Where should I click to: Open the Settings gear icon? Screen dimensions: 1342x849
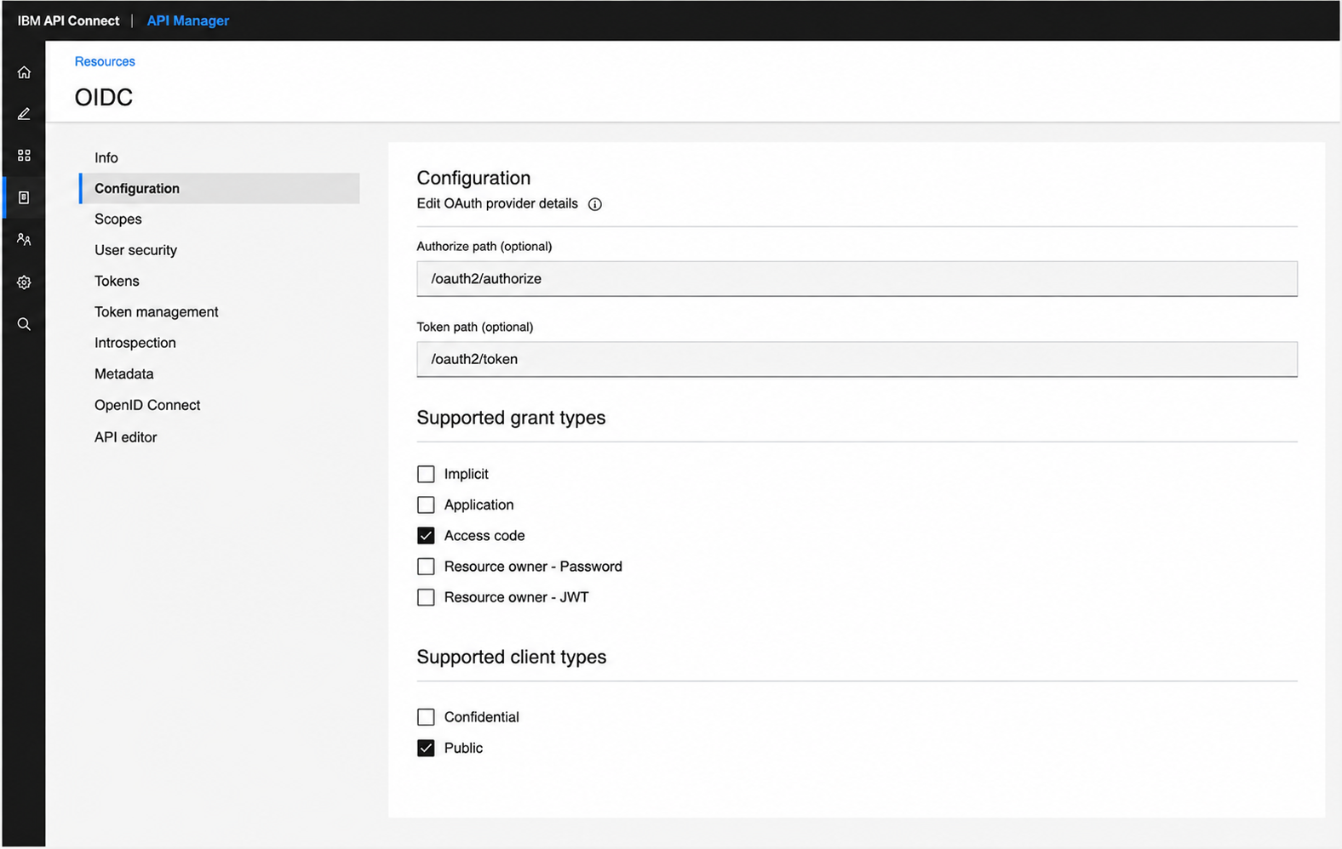pos(24,282)
